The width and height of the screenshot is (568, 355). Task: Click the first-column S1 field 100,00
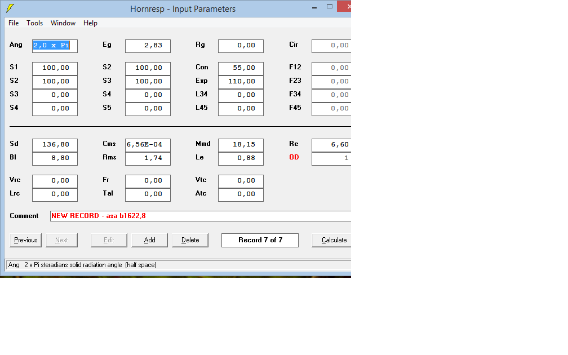point(55,69)
